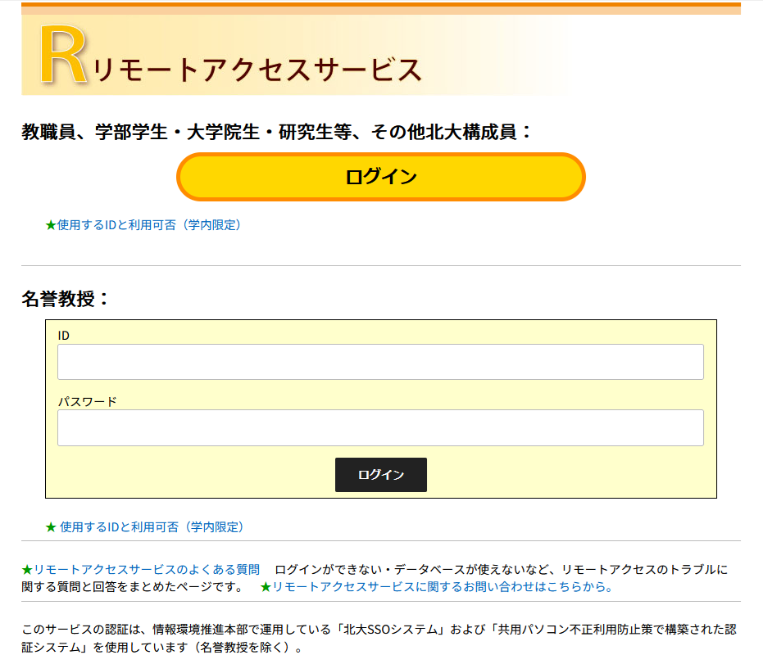Click the large yellow ログイン button
Screen dimensions: 763x664
[x=380, y=177]
